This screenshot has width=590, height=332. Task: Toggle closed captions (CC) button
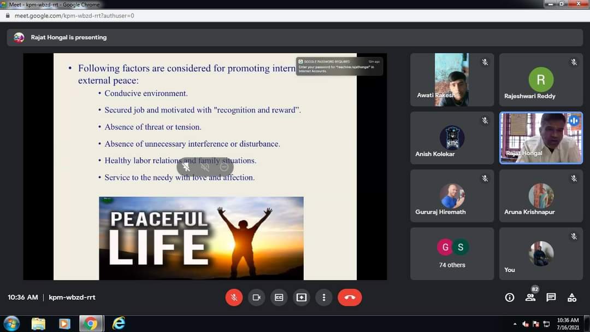[279, 297]
